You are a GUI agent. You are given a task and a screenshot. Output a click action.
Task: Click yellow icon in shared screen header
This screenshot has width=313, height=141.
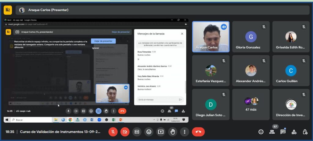pyautogui.click(x=8, y=32)
